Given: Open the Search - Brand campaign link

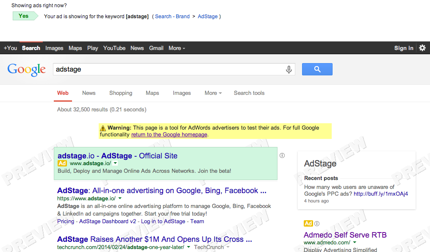Looking at the screenshot, I should (x=172, y=17).
